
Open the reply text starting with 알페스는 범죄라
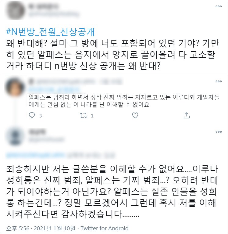(x=124, y=101)
